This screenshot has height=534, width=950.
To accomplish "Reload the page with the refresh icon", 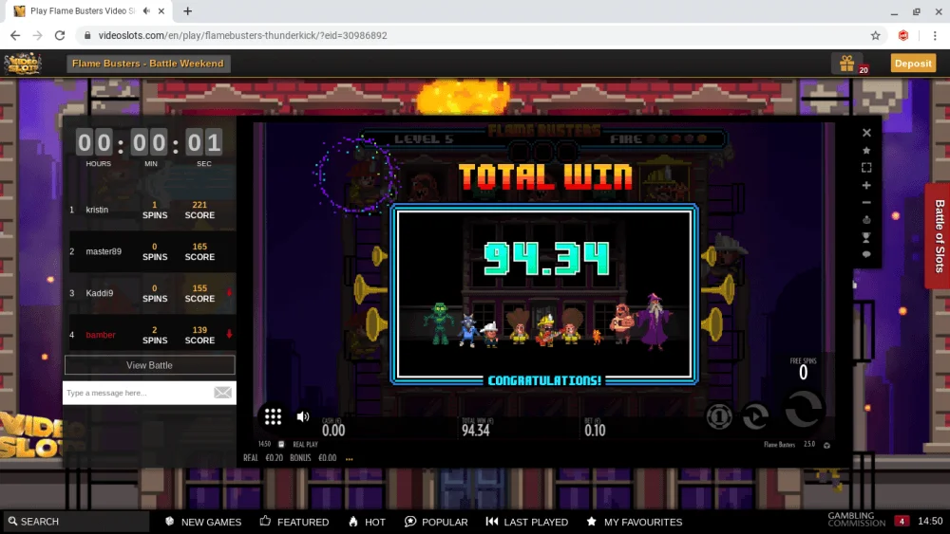I will (x=59, y=36).
